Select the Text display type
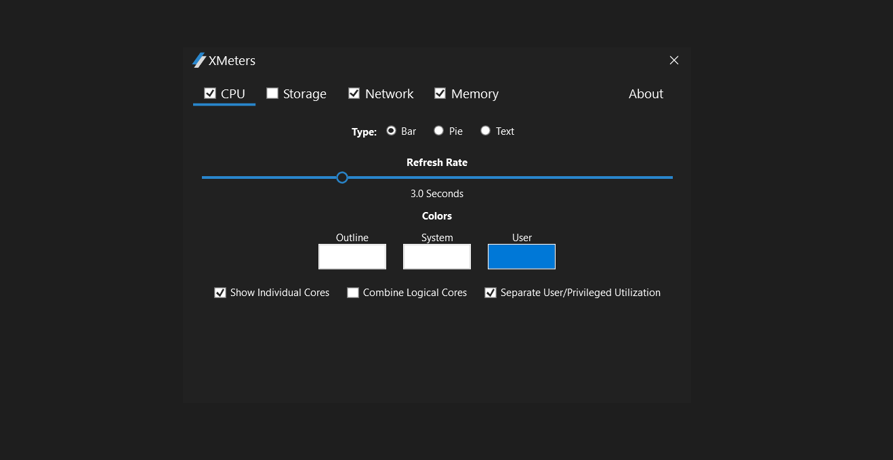This screenshot has width=893, height=460. click(x=485, y=131)
